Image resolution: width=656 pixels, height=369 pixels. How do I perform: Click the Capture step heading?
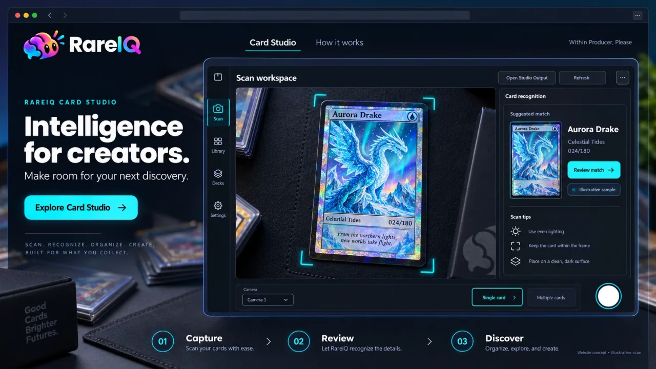(x=204, y=338)
